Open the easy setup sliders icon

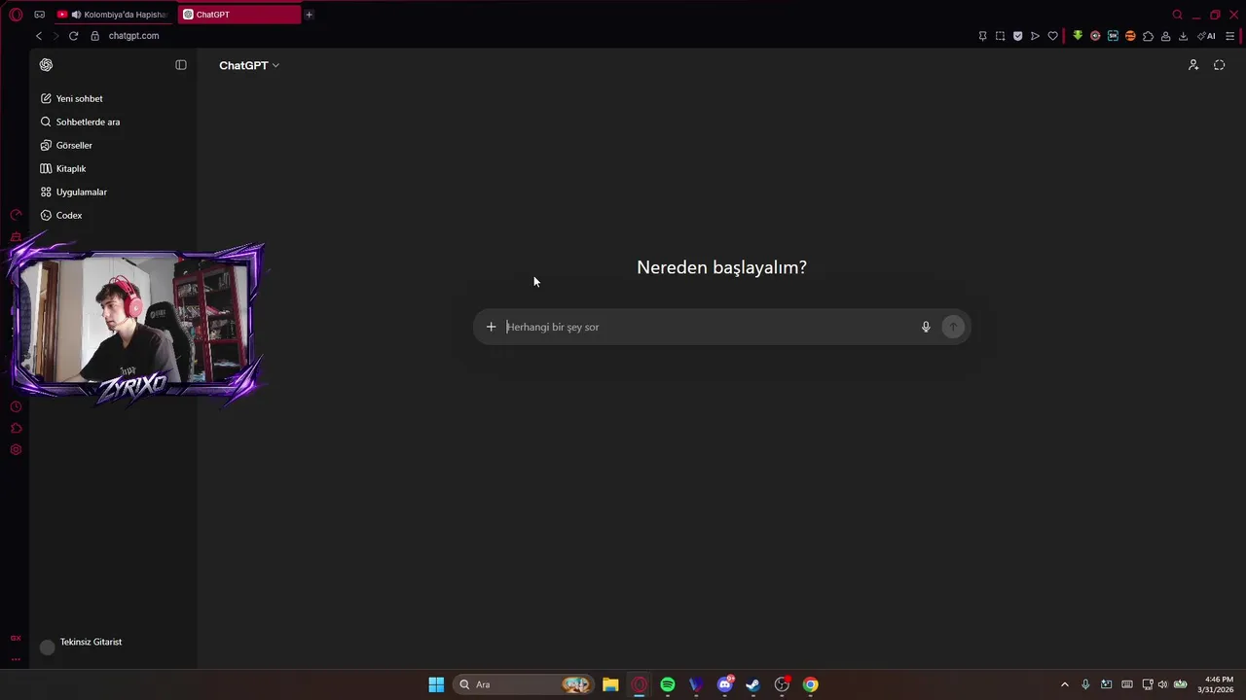1229,36
